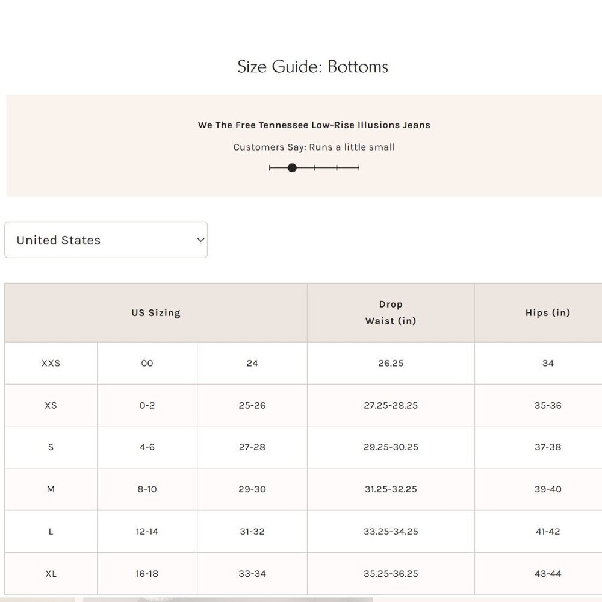This screenshot has width=602, height=602.
Task: Click the '41-42' hips value
Action: (x=548, y=532)
